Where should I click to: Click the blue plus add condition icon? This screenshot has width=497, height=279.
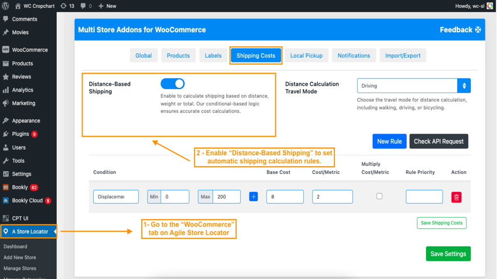coord(253,197)
